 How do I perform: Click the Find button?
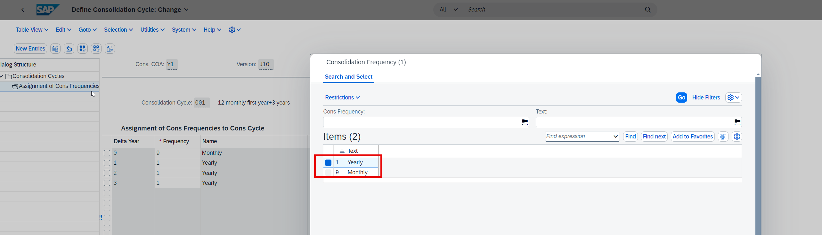[x=631, y=137]
